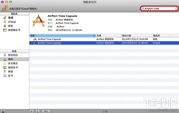Select the AirPort Time Capsule row in 系统 keychain
179x113 pixels.
point(104,39)
